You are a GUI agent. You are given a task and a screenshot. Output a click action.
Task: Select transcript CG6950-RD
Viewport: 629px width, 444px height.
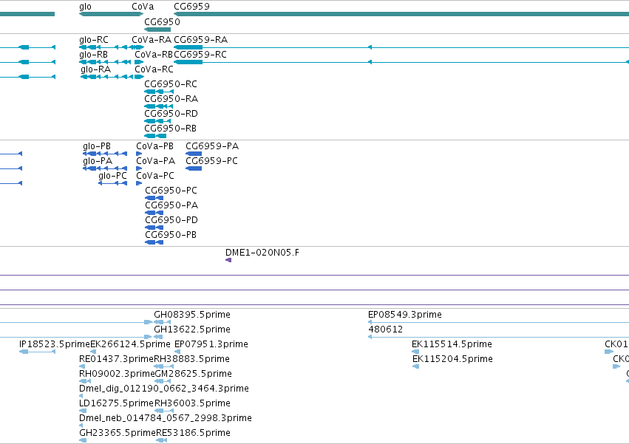(171, 114)
